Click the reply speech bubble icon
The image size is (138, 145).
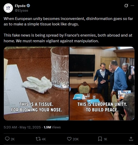[x=7, y=139]
